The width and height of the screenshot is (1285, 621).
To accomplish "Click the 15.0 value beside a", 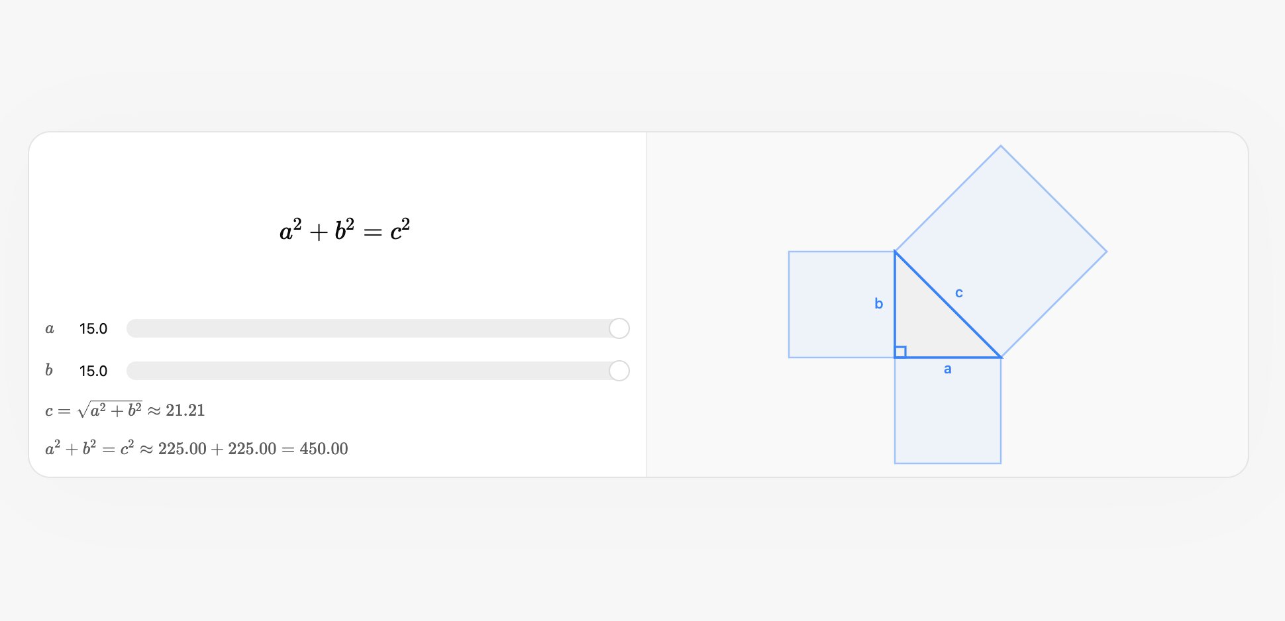I will point(93,329).
